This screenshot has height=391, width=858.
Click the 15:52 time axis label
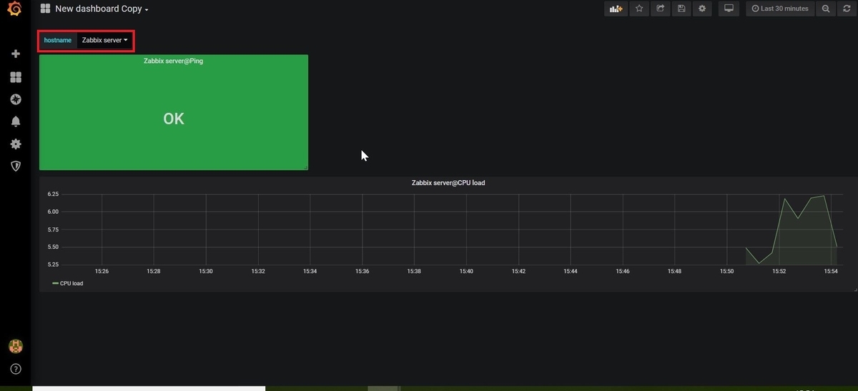(779, 272)
